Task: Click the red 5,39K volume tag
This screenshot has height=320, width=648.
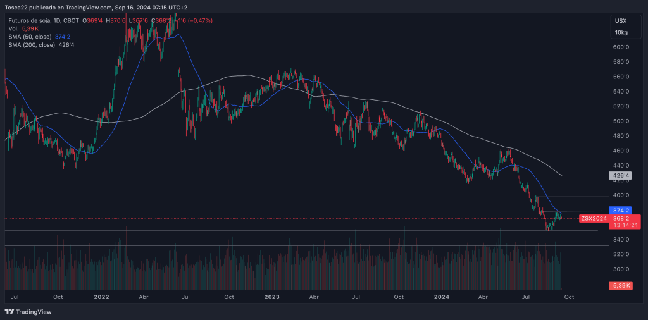Action: click(621, 286)
